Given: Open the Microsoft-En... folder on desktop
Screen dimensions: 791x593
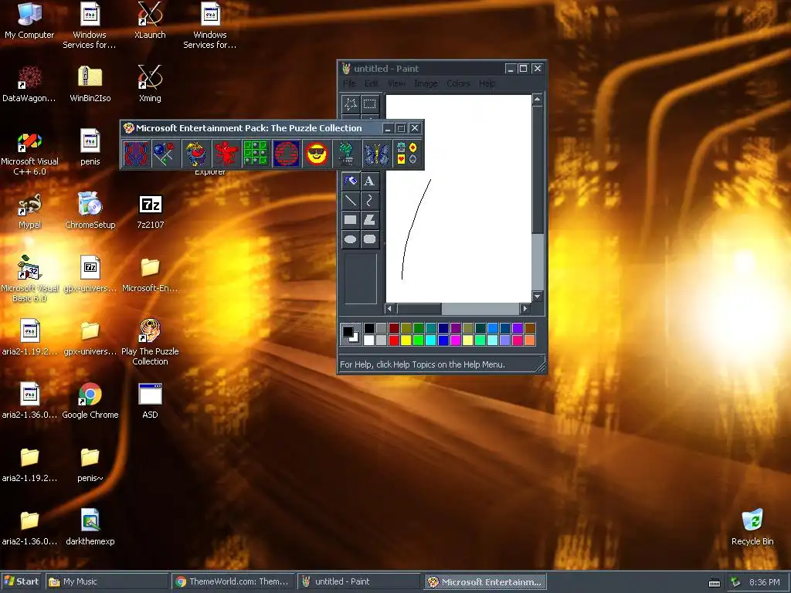Looking at the screenshot, I should click(150, 275).
